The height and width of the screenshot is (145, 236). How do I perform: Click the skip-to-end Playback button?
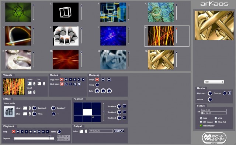pyautogui.click(x=43, y=132)
